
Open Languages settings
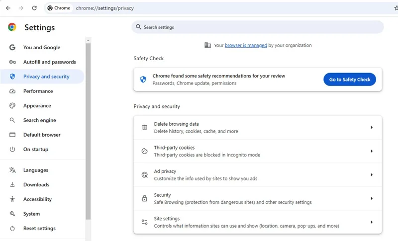[x=42, y=170]
